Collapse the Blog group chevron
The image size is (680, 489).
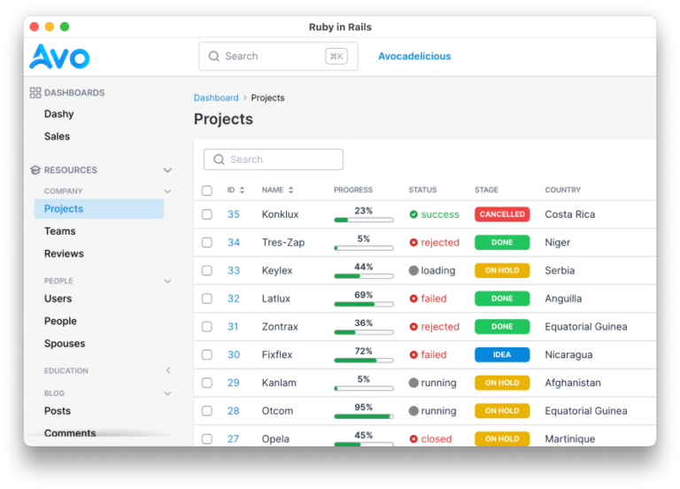(x=168, y=393)
